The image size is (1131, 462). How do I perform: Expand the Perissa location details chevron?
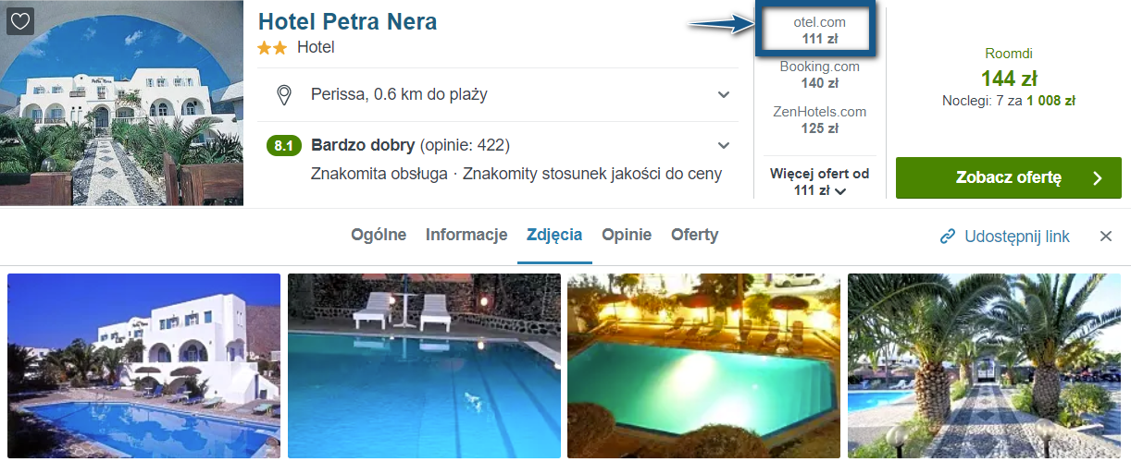724,94
